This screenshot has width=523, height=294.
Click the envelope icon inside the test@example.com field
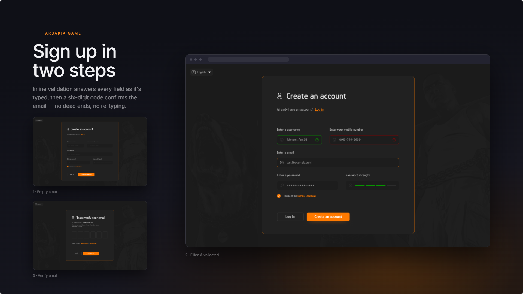tap(282, 163)
